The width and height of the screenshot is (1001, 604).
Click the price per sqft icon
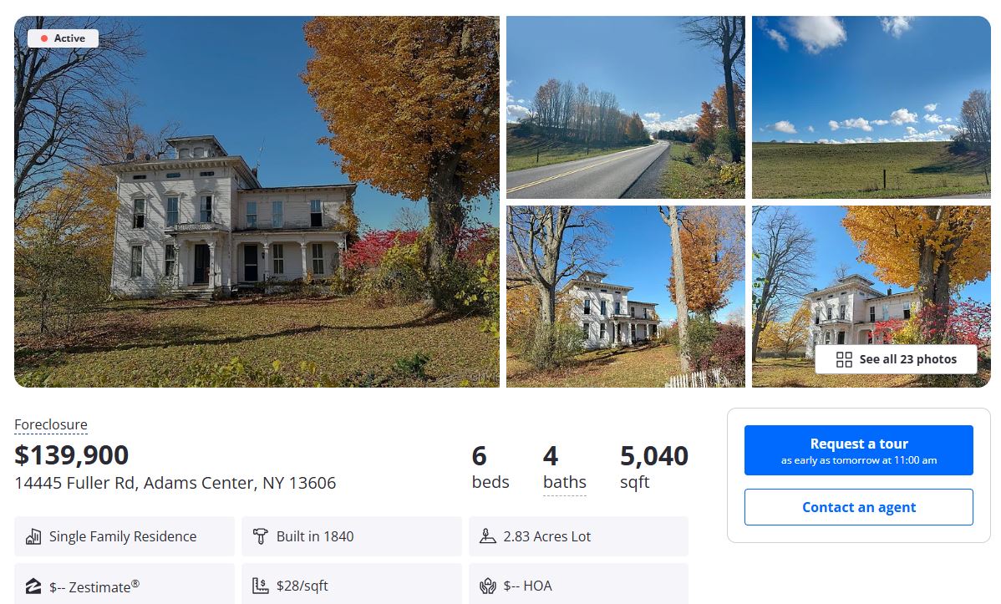click(x=260, y=586)
